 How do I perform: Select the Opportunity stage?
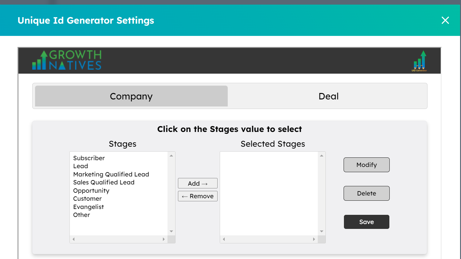click(x=91, y=191)
